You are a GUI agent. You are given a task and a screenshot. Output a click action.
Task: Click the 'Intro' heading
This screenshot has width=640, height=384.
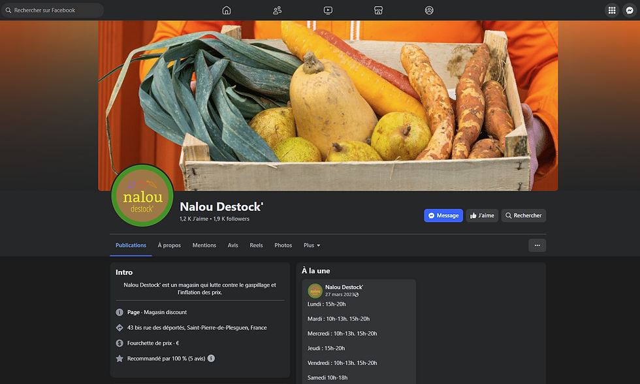point(124,272)
